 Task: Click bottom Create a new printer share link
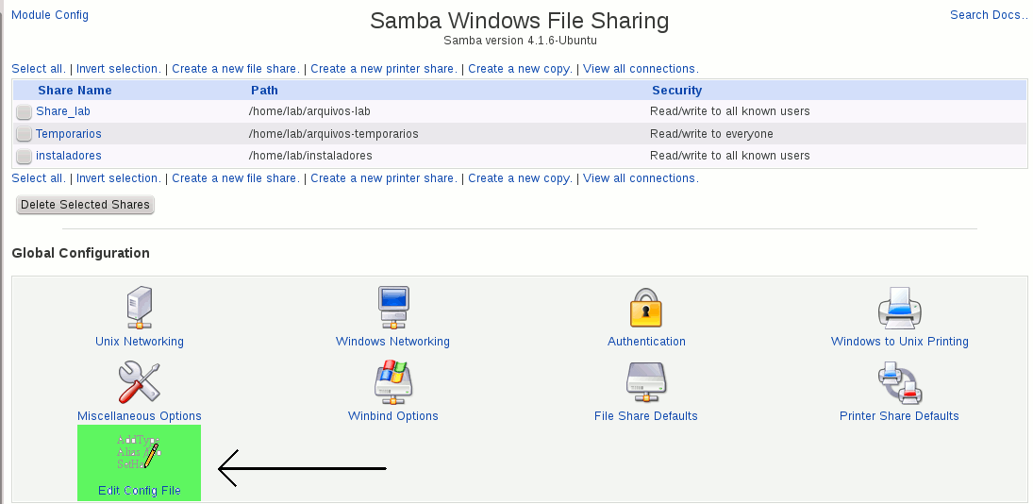point(384,177)
